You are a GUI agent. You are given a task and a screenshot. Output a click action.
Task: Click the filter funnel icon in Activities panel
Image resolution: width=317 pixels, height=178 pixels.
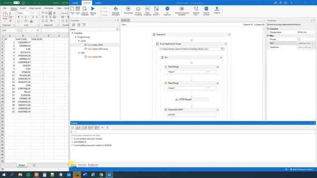click(84, 25)
